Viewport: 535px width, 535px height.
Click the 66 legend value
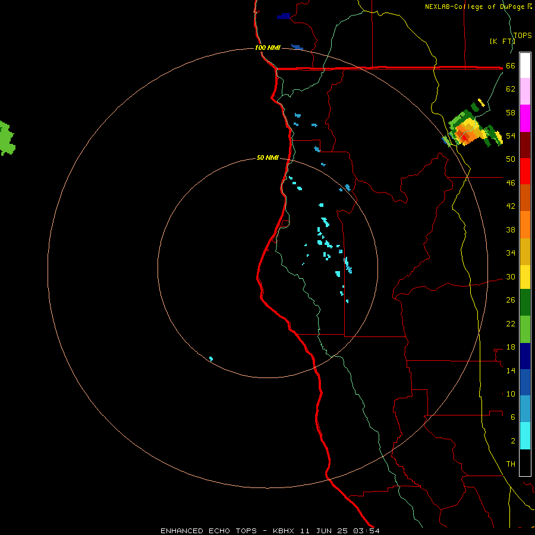(x=511, y=65)
